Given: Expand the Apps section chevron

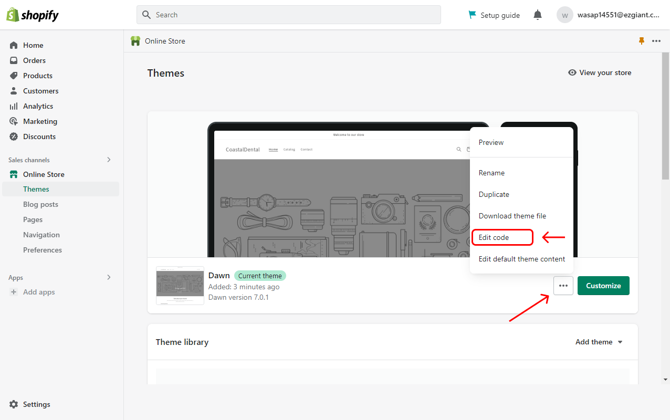Looking at the screenshot, I should click(109, 277).
